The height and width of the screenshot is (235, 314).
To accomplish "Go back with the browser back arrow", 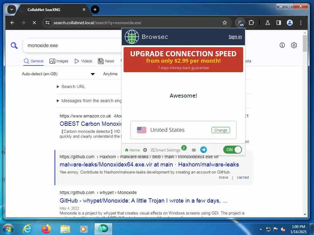I will click(x=12, y=23).
